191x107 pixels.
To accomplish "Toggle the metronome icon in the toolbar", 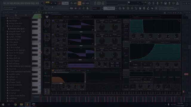I will 72,3.
